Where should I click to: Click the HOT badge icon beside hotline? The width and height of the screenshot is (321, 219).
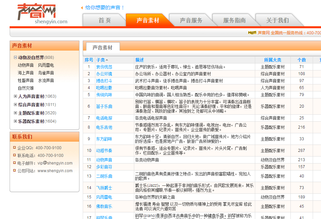click(252, 33)
